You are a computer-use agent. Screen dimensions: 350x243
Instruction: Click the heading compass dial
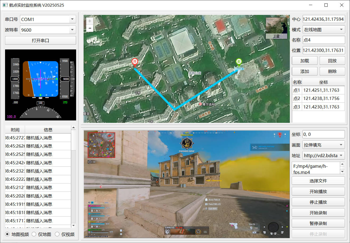[40, 112]
